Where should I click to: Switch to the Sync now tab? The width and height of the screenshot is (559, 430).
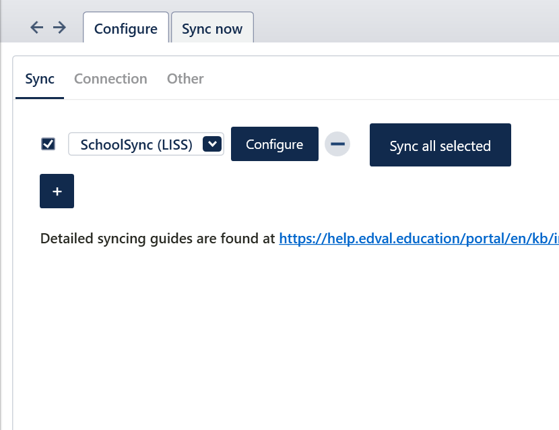point(212,29)
